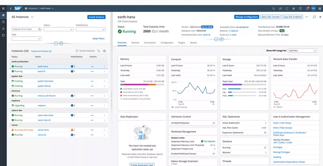Open the app grid product switcher
The image size is (323, 166).
pos(320,9)
